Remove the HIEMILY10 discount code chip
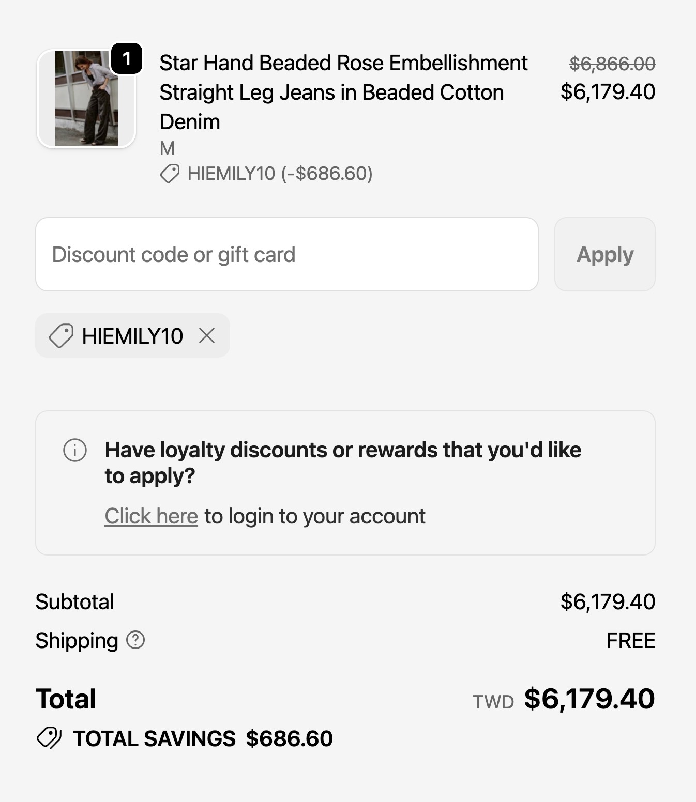Screen dimensions: 696x802 (x=207, y=336)
